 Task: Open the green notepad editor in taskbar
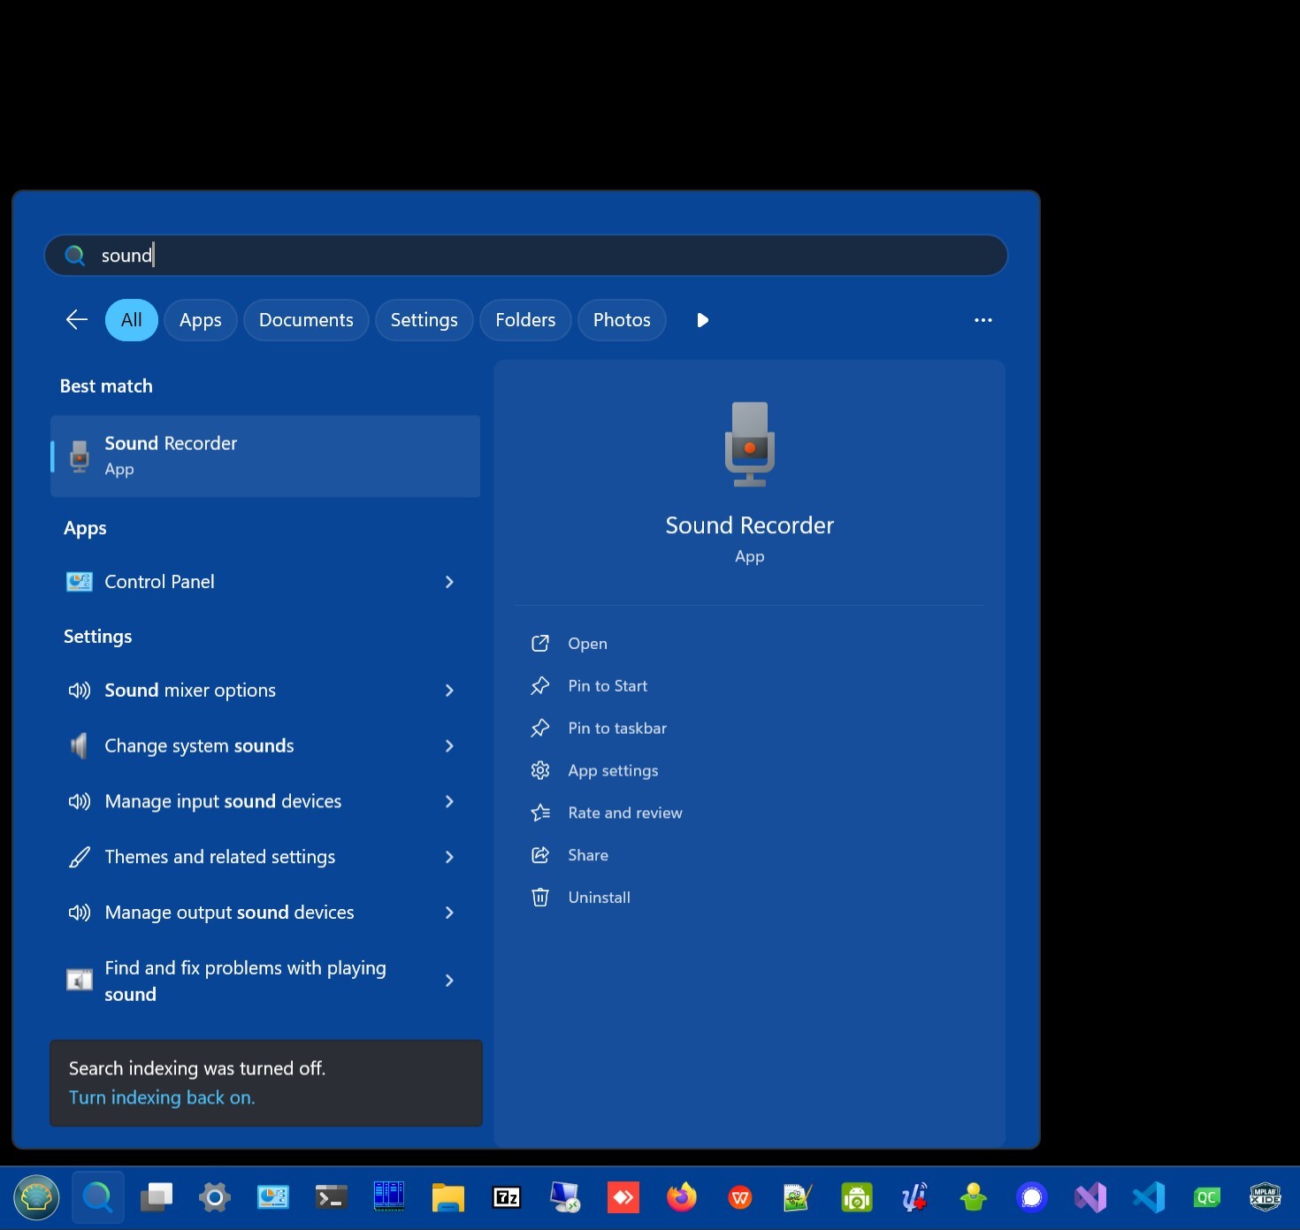coord(799,1198)
